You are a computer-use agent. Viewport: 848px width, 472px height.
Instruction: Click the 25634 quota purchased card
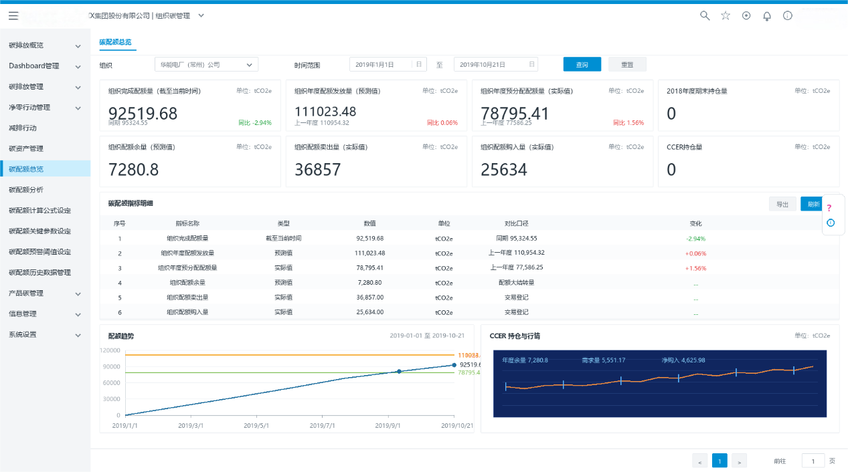tap(562, 161)
